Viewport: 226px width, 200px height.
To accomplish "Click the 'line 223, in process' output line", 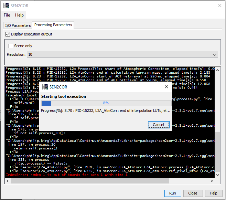I will coord(29,160).
